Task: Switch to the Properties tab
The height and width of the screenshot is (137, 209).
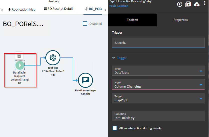Action: 180,20
